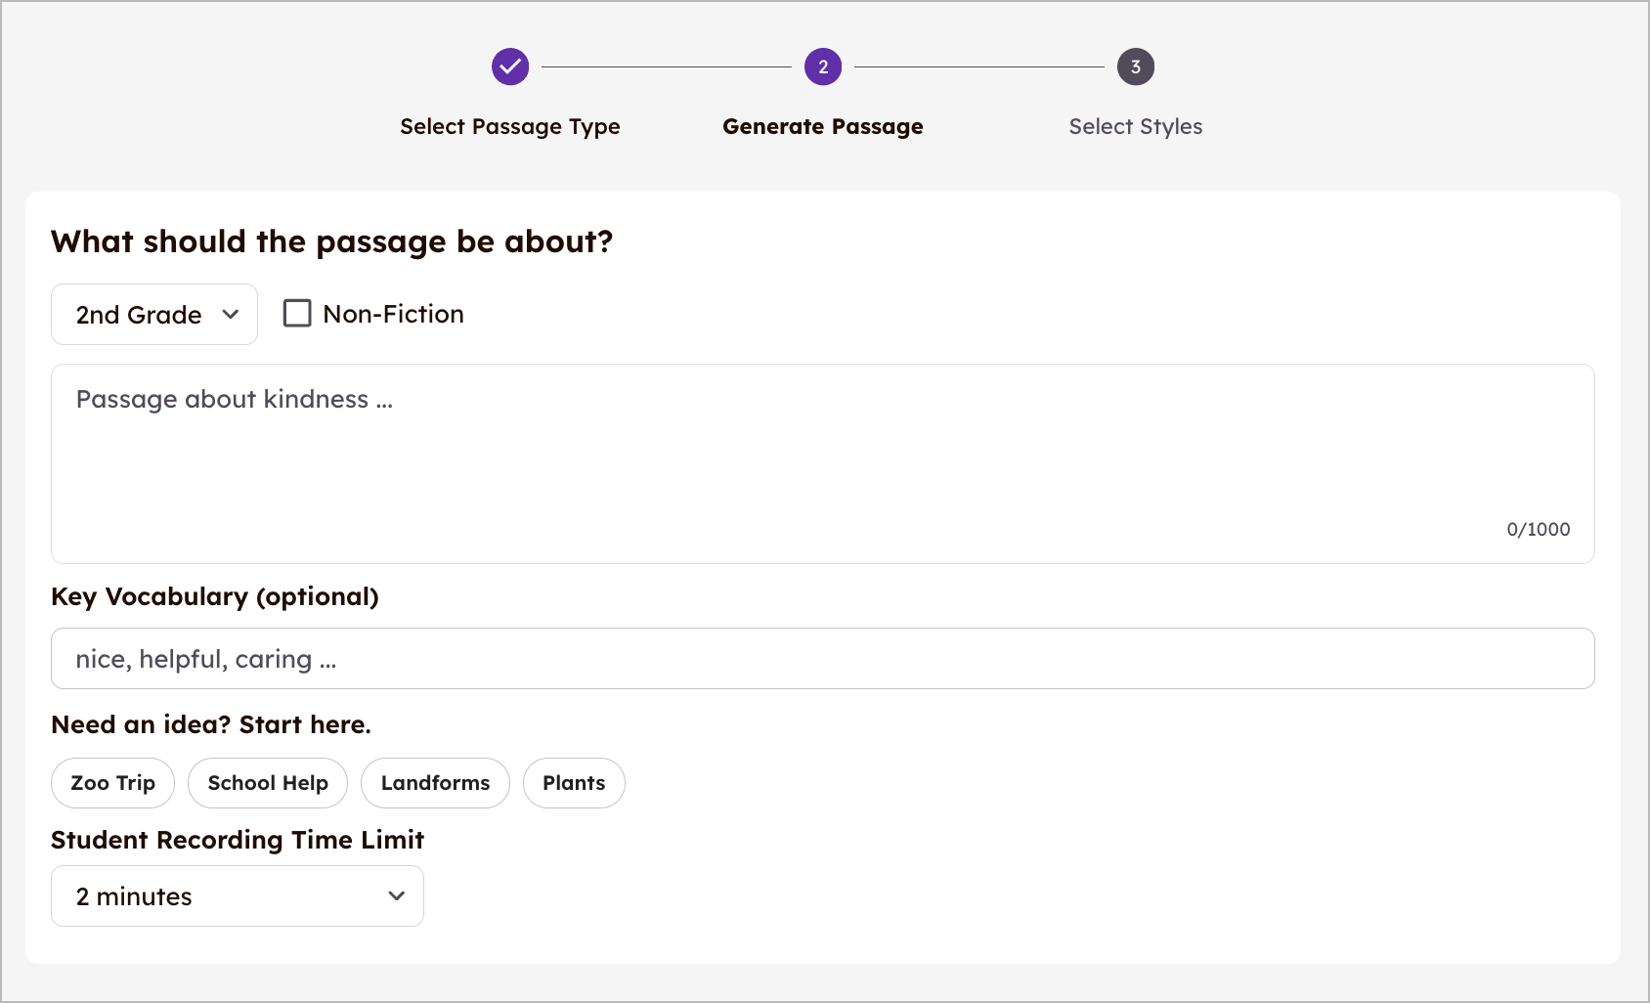Click the 0/1000 character counter
The image size is (1650, 1003).
coord(1538,529)
